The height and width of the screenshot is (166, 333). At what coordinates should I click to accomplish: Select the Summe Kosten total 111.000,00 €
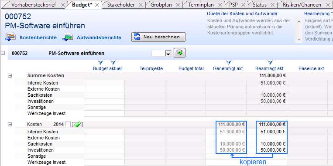pos(272,75)
